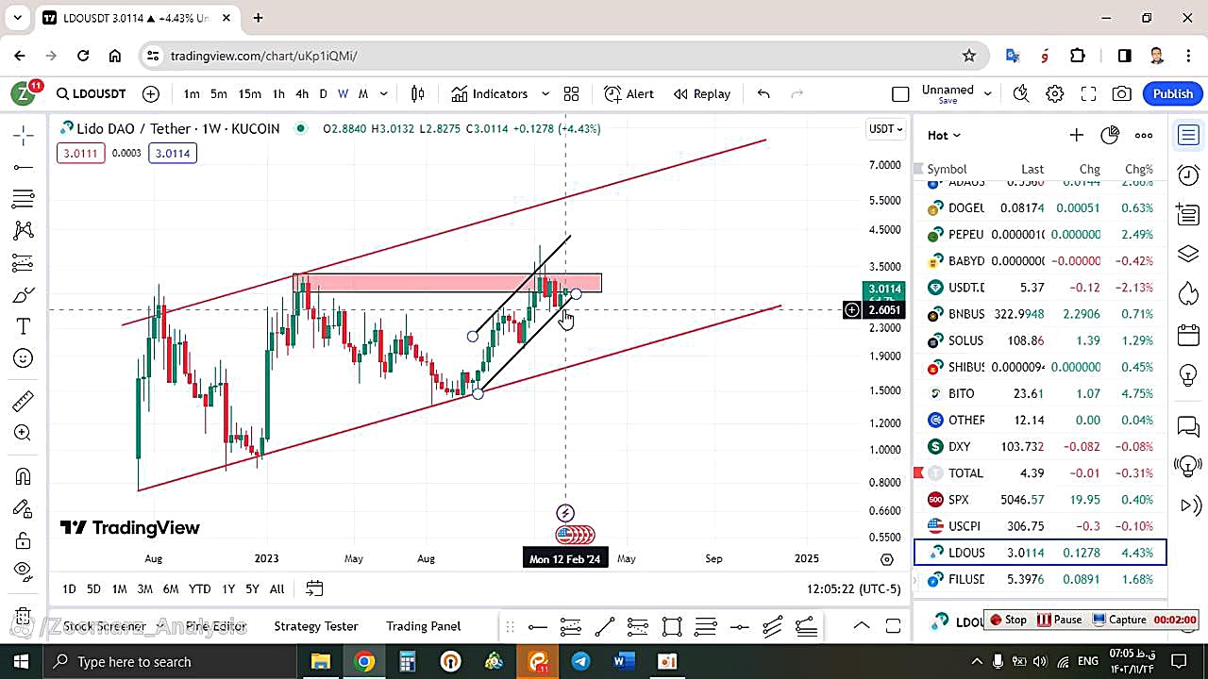Switch to the W weekly timeframe
The width and height of the screenshot is (1208, 679).
pos(343,93)
